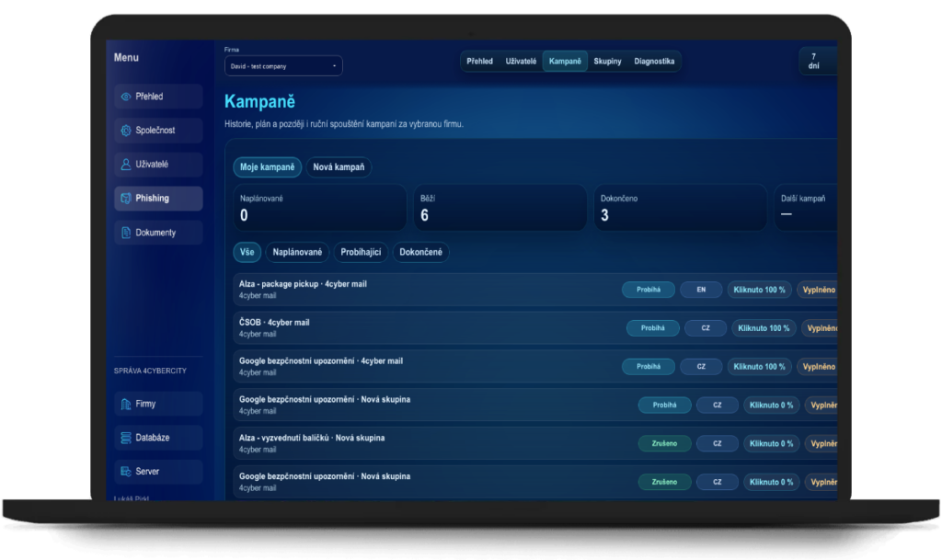Click the Běží 6 stat card
Viewport: 942px width, 560px height.
pyautogui.click(x=500, y=208)
